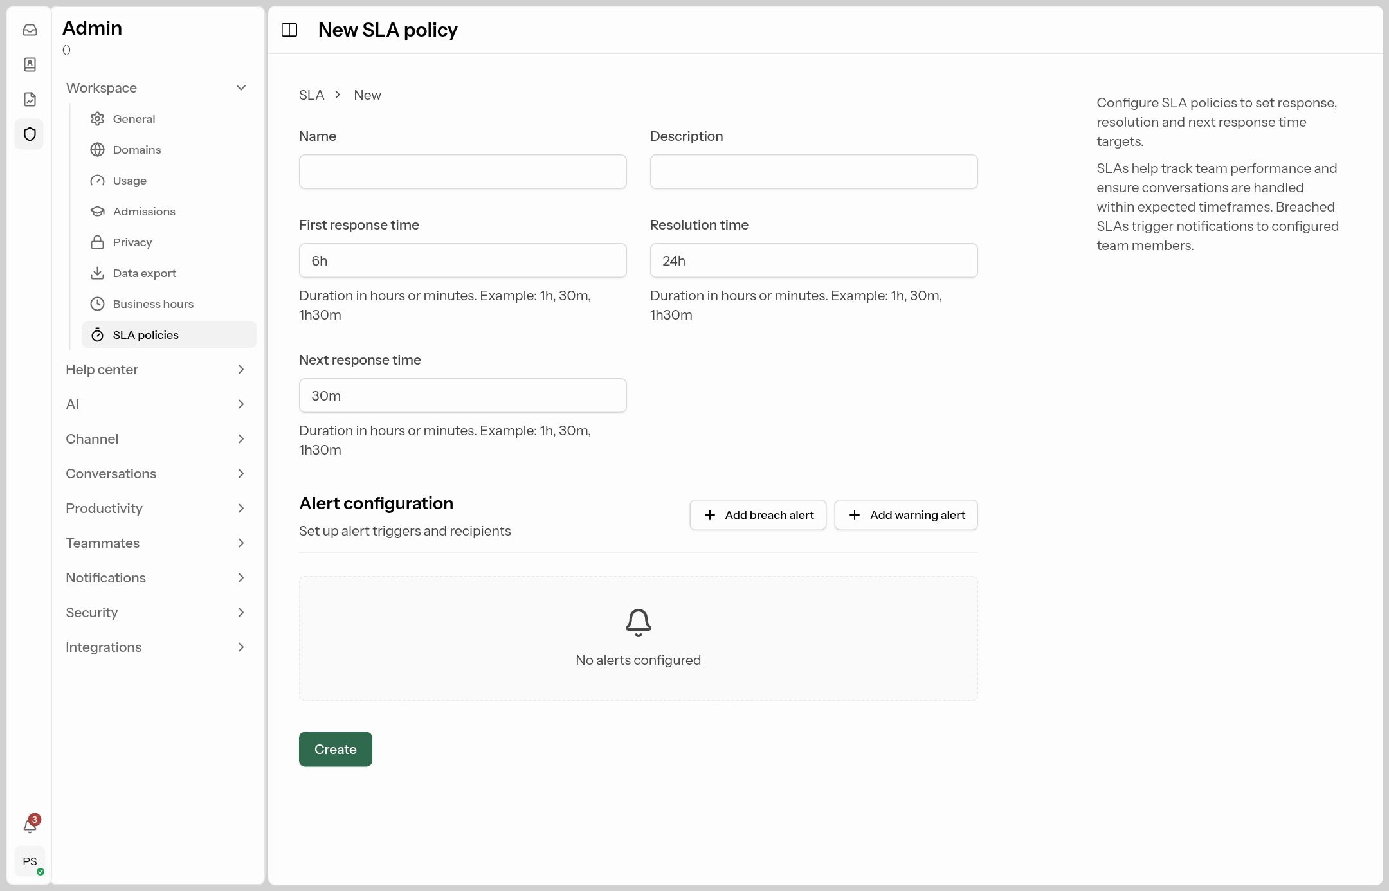
Task: Click the New breadcrumb text
Action: (x=367, y=94)
